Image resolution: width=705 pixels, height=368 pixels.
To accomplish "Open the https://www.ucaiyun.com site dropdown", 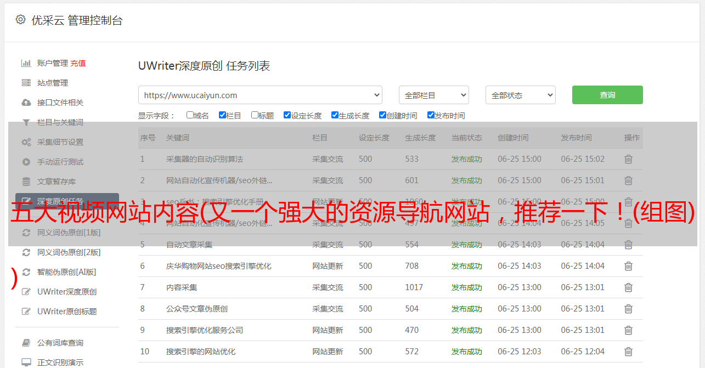I will click(x=260, y=95).
